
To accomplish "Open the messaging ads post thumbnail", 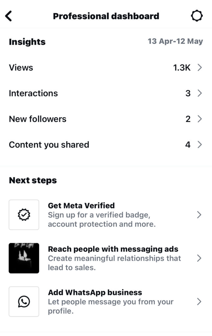I will point(24,258).
